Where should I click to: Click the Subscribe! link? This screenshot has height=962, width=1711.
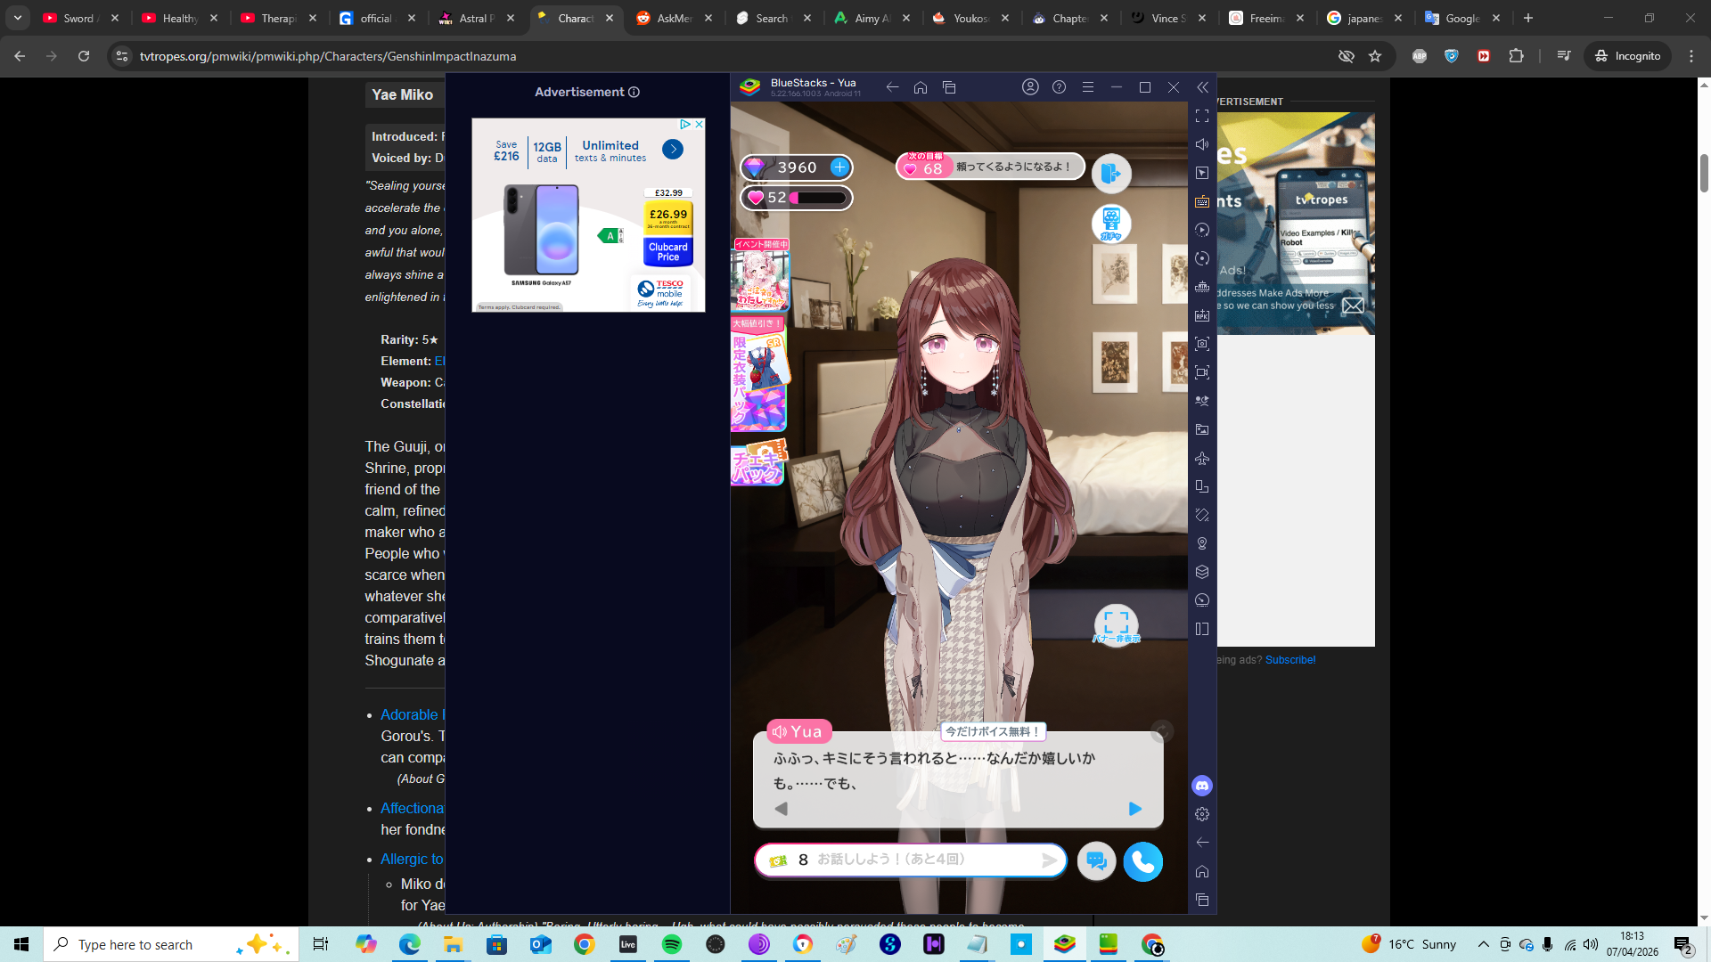[x=1290, y=660]
